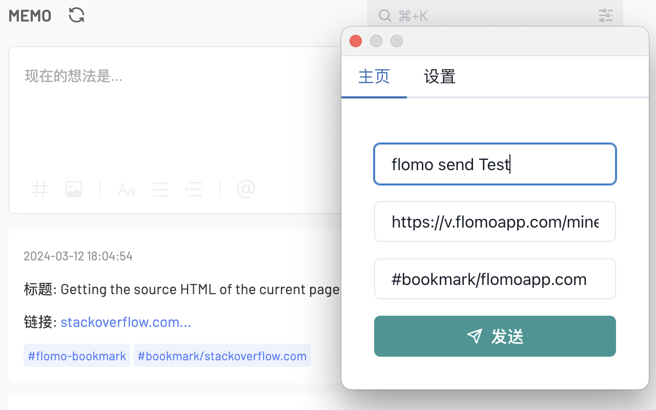Viewport: 656px width, 410px height.
Task: Insert a bulleted list in the memo editor
Action: click(x=160, y=189)
